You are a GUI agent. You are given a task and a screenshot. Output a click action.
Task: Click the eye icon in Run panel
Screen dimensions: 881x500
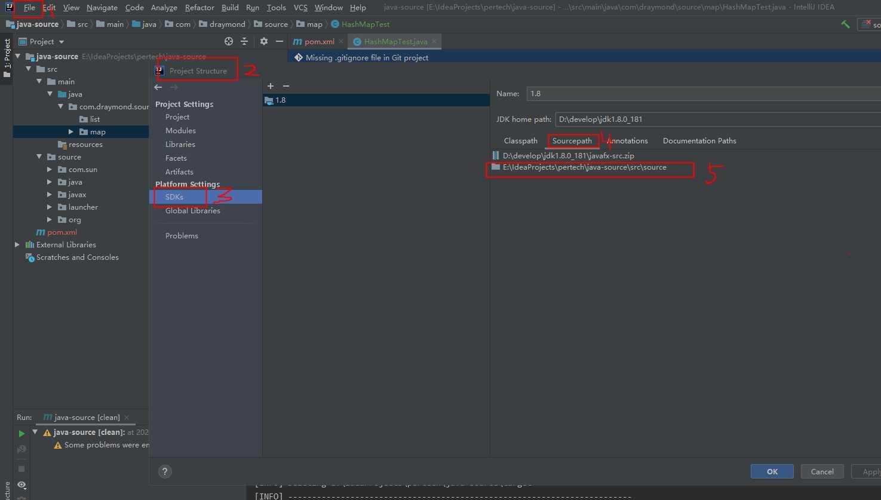[22, 485]
